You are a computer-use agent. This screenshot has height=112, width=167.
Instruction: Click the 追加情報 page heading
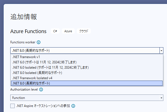coord(24,17)
